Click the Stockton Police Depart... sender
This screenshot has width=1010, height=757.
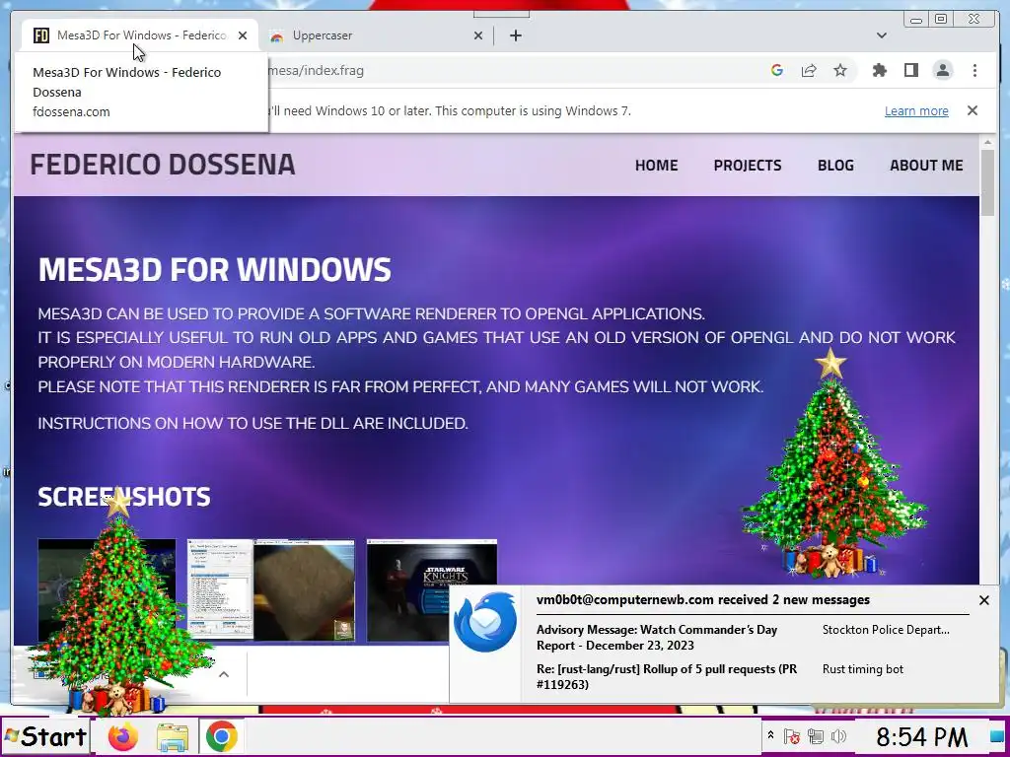coord(886,630)
